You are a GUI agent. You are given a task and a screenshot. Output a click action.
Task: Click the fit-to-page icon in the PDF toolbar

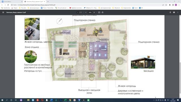click(99, 12)
